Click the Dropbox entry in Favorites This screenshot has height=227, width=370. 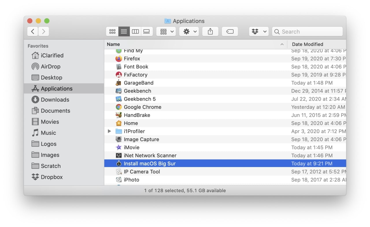[51, 177]
